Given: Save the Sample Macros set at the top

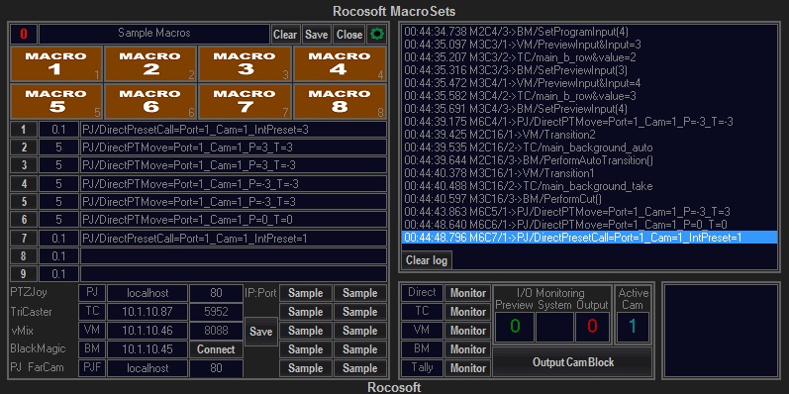Looking at the screenshot, I should coord(317,35).
